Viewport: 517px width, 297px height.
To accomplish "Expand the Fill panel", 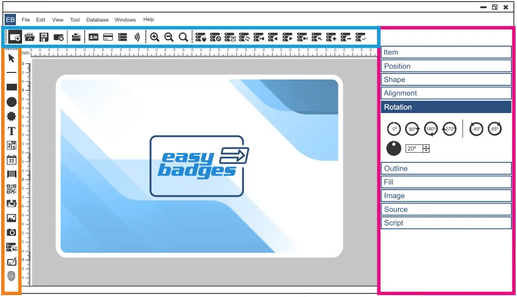I will pyautogui.click(x=446, y=182).
